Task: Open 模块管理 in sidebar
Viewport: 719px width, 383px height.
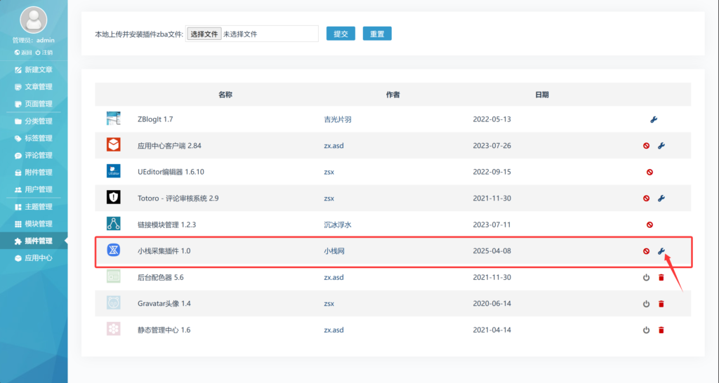Action: (x=34, y=224)
